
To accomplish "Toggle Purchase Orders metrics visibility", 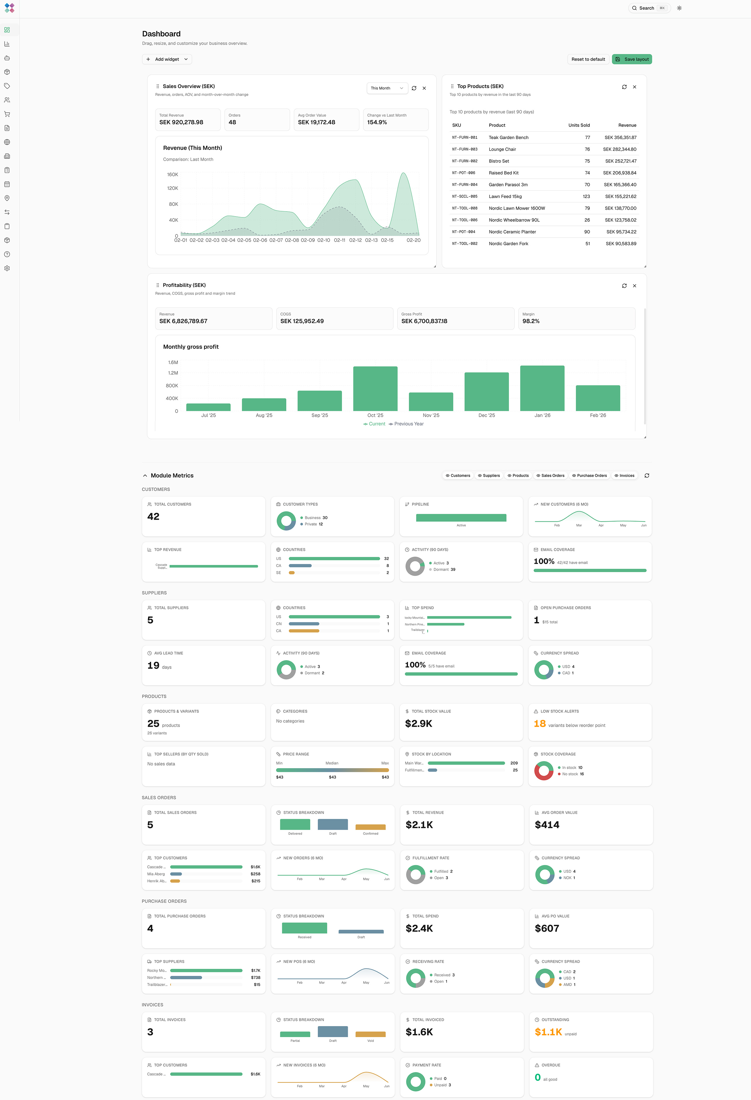I will tap(589, 476).
